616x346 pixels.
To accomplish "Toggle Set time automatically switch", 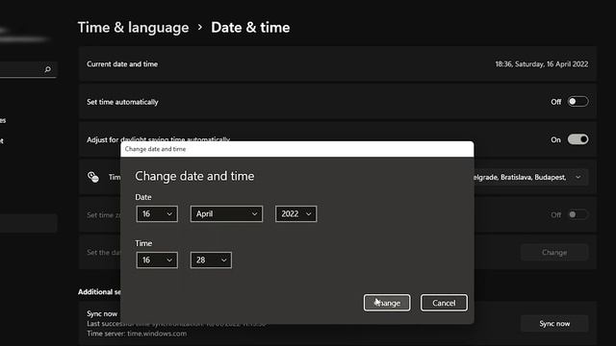I will (x=577, y=102).
